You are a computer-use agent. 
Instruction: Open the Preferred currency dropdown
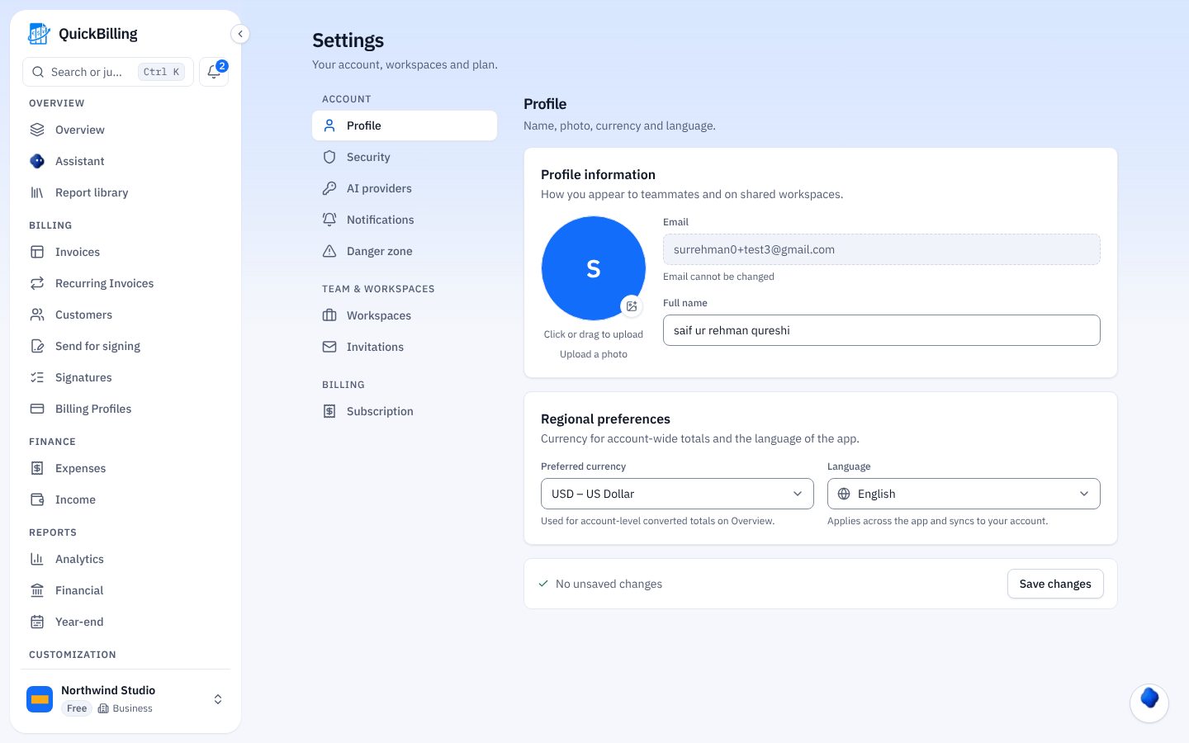click(677, 494)
